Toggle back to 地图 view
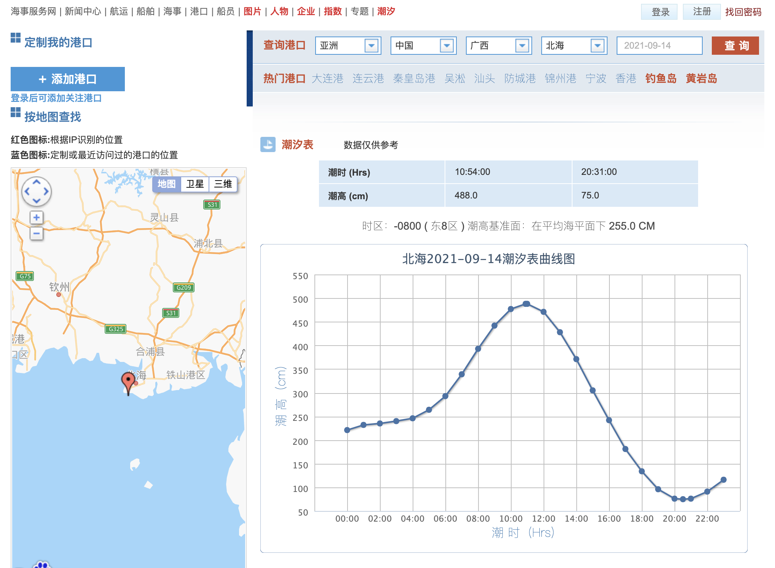775x568 pixels. click(x=167, y=184)
